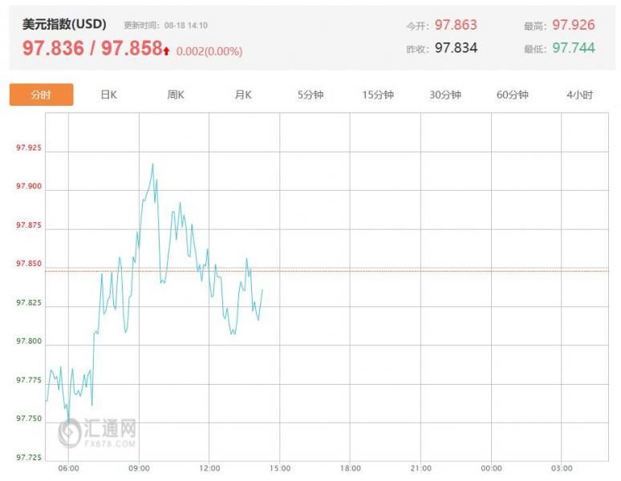Click the 0.002(0.00%) change value
This screenshot has width=621, height=481.
(209, 51)
